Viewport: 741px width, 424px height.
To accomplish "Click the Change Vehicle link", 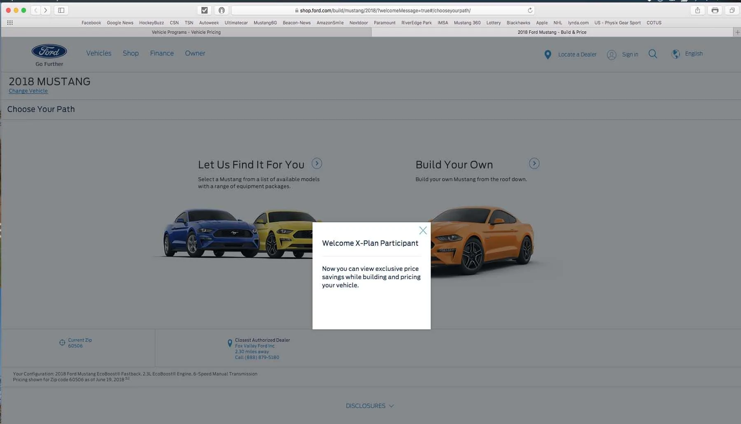I will pyautogui.click(x=28, y=91).
